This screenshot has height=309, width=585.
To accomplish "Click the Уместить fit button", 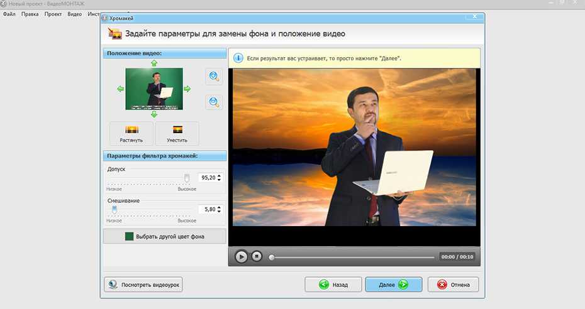I will pos(177,134).
